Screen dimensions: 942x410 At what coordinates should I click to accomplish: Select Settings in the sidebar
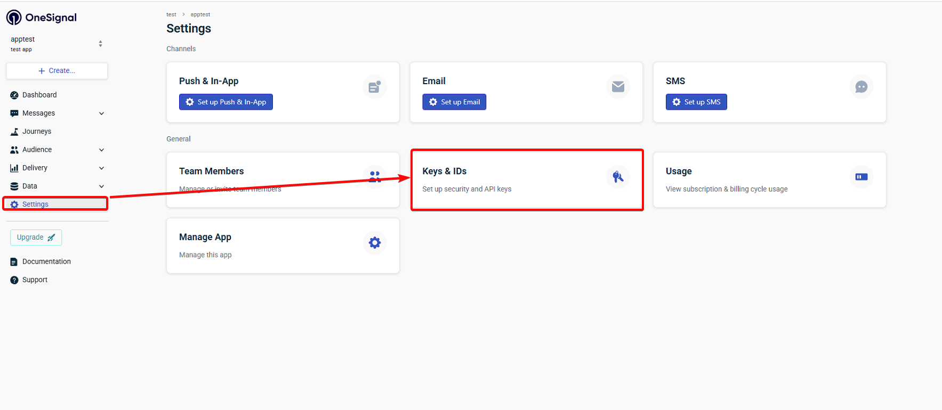pyautogui.click(x=57, y=204)
